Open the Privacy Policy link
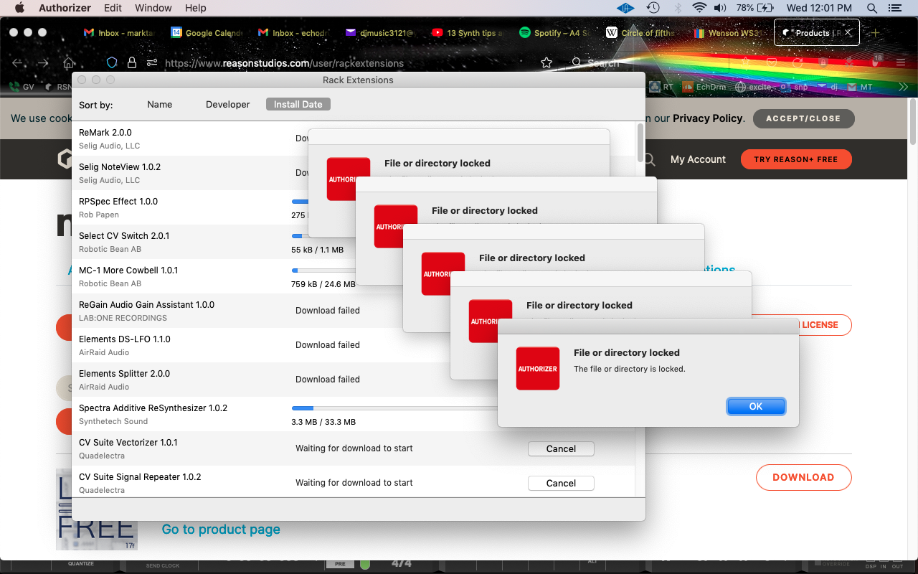The width and height of the screenshot is (918, 574). click(x=708, y=118)
